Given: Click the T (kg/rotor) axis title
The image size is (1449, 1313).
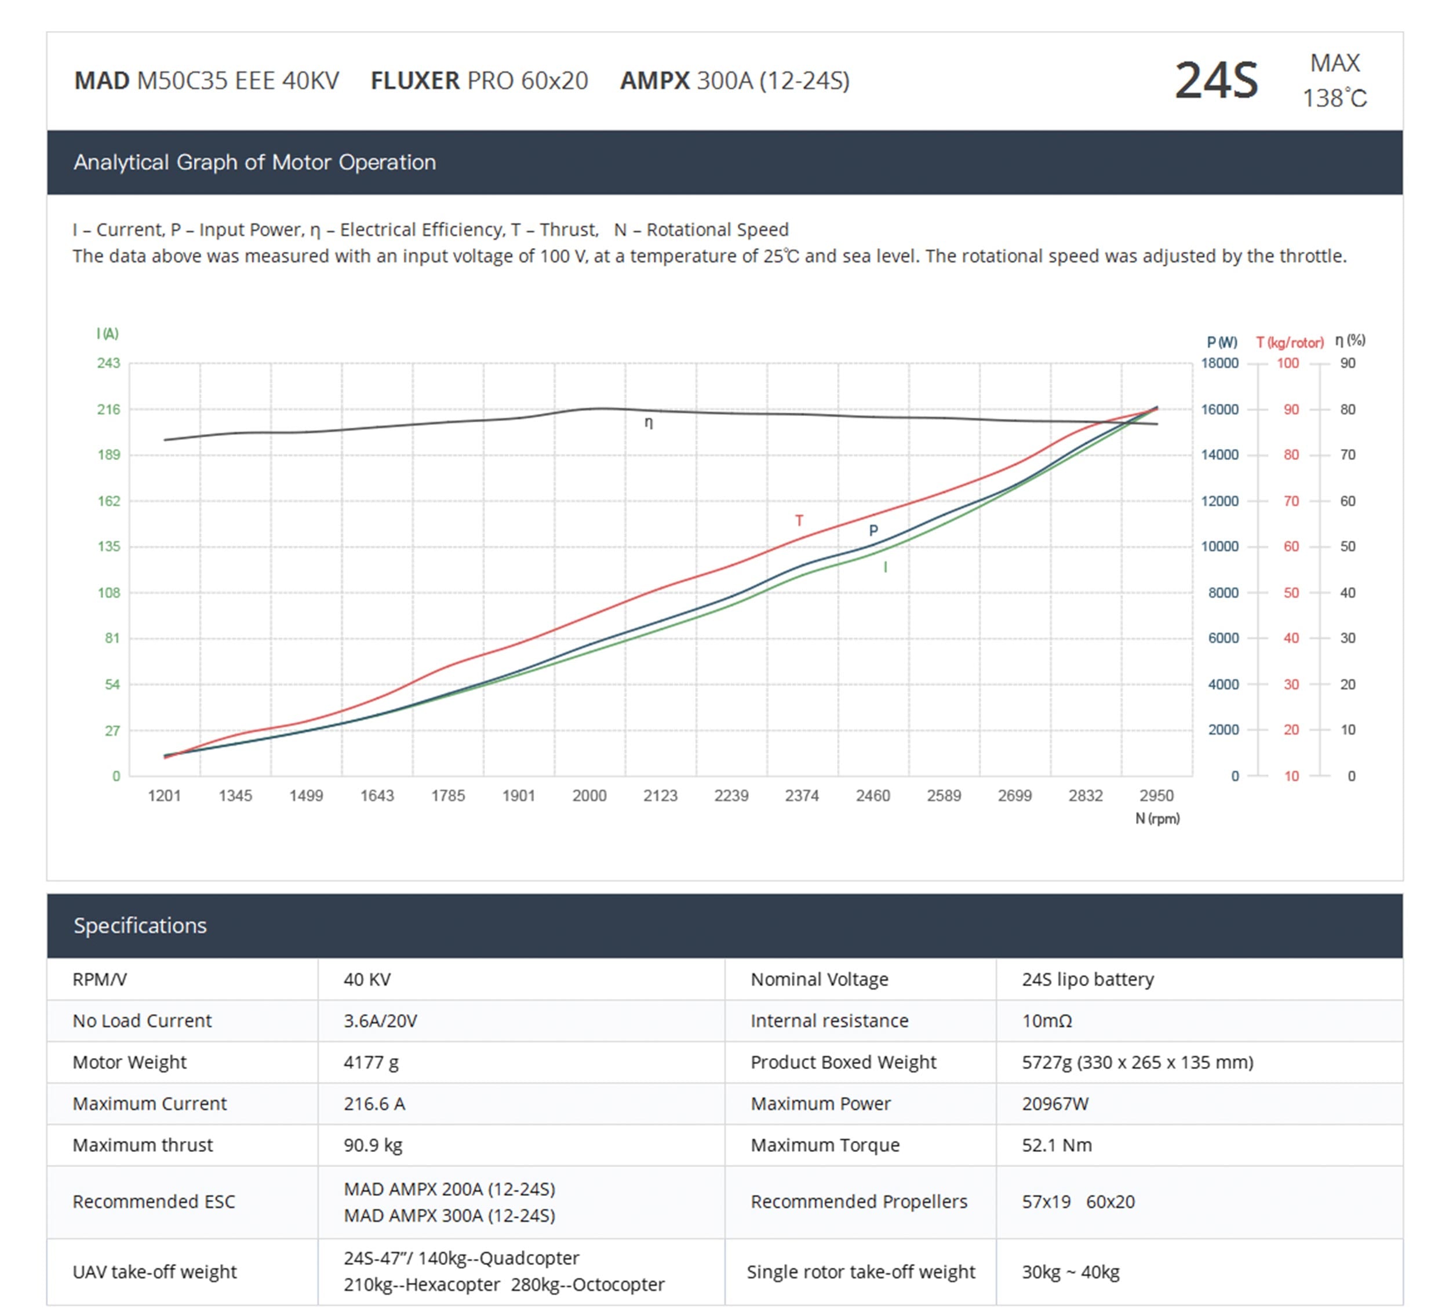Looking at the screenshot, I should [1290, 343].
